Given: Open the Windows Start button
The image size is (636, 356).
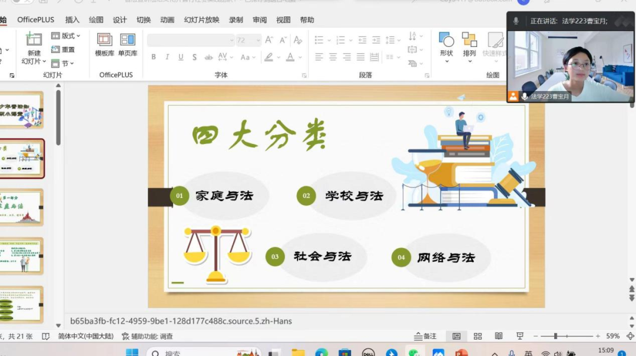Looking at the screenshot, I should [x=132, y=352].
